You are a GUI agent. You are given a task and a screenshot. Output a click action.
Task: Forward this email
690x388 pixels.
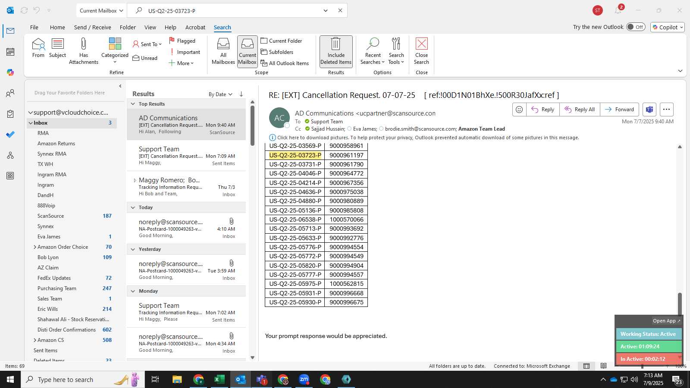[x=619, y=110]
